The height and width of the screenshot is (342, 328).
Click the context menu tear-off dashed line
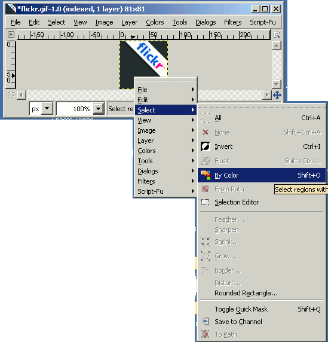(165, 81)
